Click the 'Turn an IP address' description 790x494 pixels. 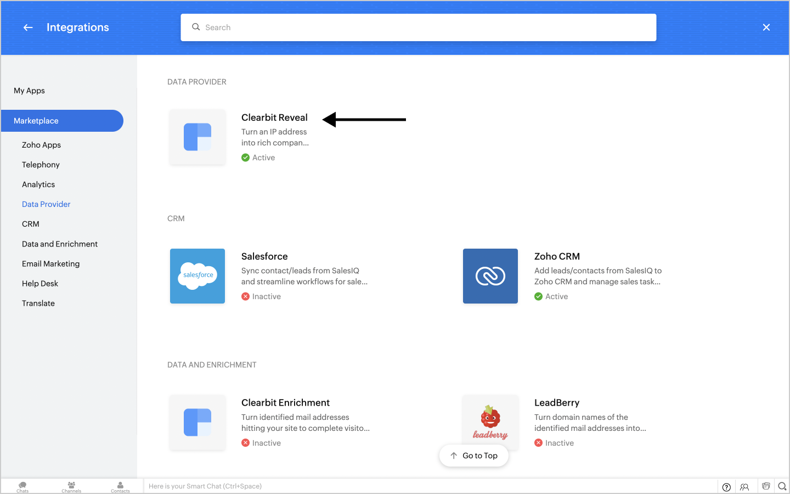pos(275,137)
